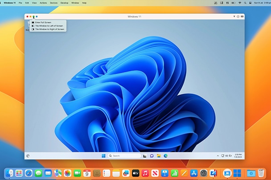Open the Help menu
Image resolution: width=271 pixels, height=180 pixels.
coord(84,3)
